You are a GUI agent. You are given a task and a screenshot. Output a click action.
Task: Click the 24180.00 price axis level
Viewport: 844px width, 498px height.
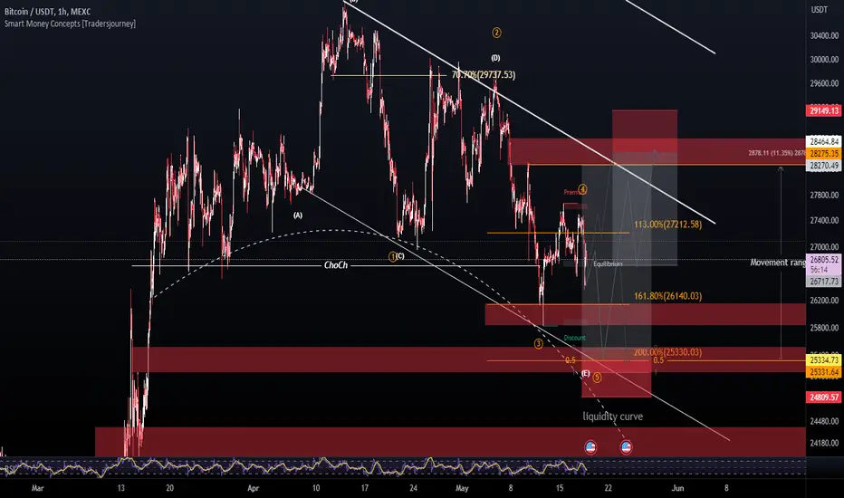point(824,443)
